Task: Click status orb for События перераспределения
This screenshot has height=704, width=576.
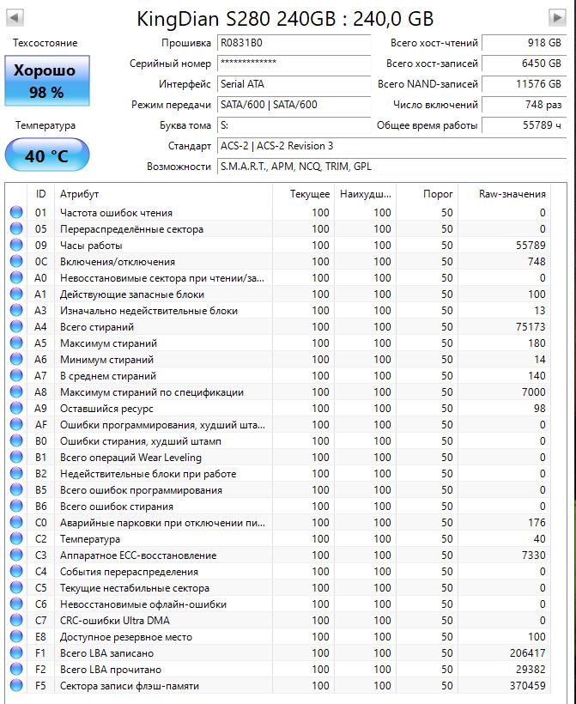Action: (x=16, y=572)
